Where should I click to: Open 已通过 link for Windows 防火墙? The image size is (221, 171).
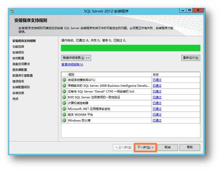click(157, 120)
